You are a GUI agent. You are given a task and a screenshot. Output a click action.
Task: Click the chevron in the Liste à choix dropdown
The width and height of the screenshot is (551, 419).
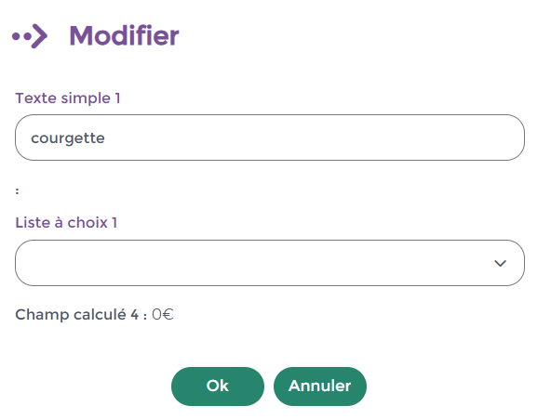(x=500, y=263)
